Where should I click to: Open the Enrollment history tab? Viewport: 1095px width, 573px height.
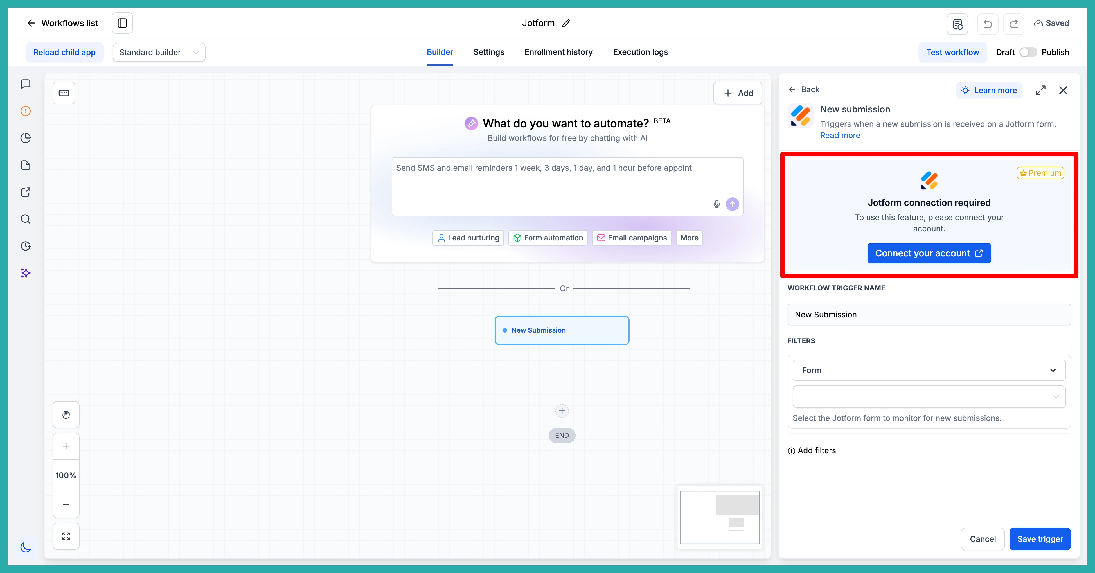pyautogui.click(x=558, y=52)
